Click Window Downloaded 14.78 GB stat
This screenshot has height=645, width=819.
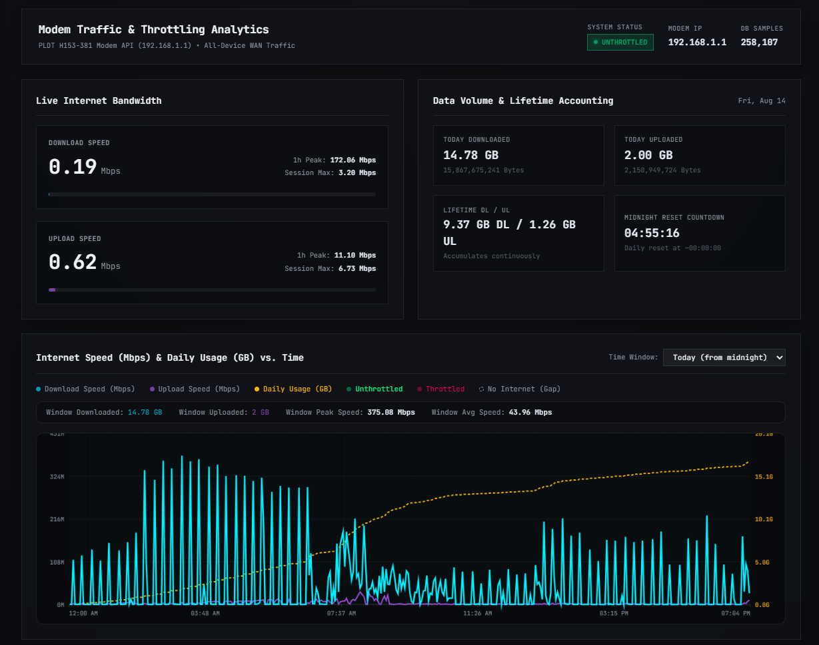(x=104, y=412)
